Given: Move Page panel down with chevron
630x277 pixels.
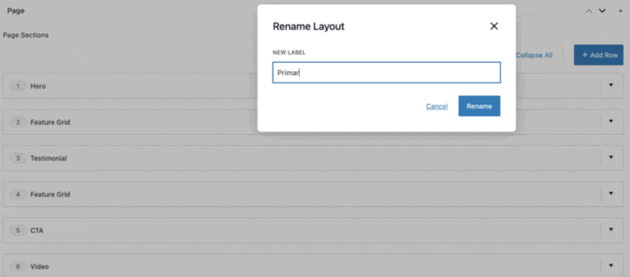Looking at the screenshot, I should (602, 11).
